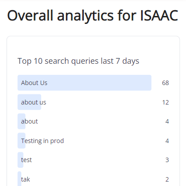Select the "tak" search query label
The width and height of the screenshot is (186, 186).
tap(25, 179)
